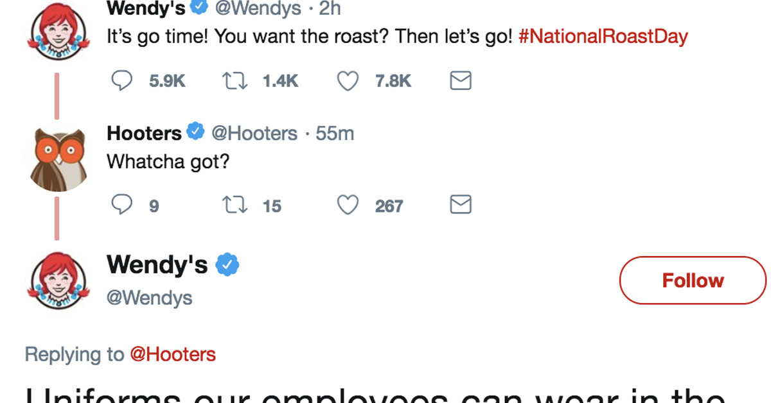Image resolution: width=771 pixels, height=403 pixels.
Task: Click the Hooters display name
Action: [x=144, y=133]
